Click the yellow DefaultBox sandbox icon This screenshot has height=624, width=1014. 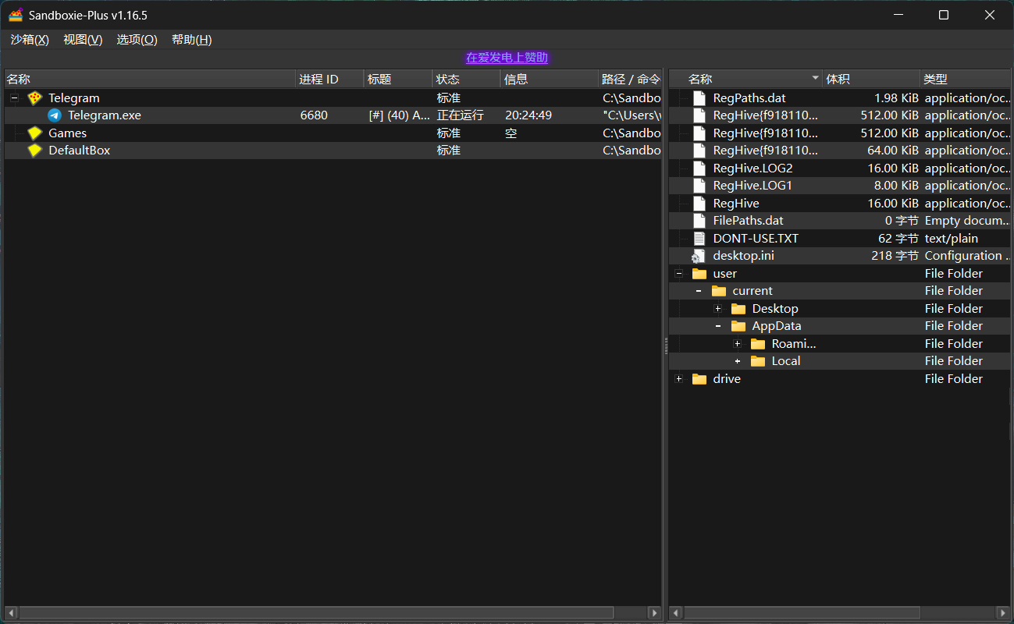click(35, 151)
